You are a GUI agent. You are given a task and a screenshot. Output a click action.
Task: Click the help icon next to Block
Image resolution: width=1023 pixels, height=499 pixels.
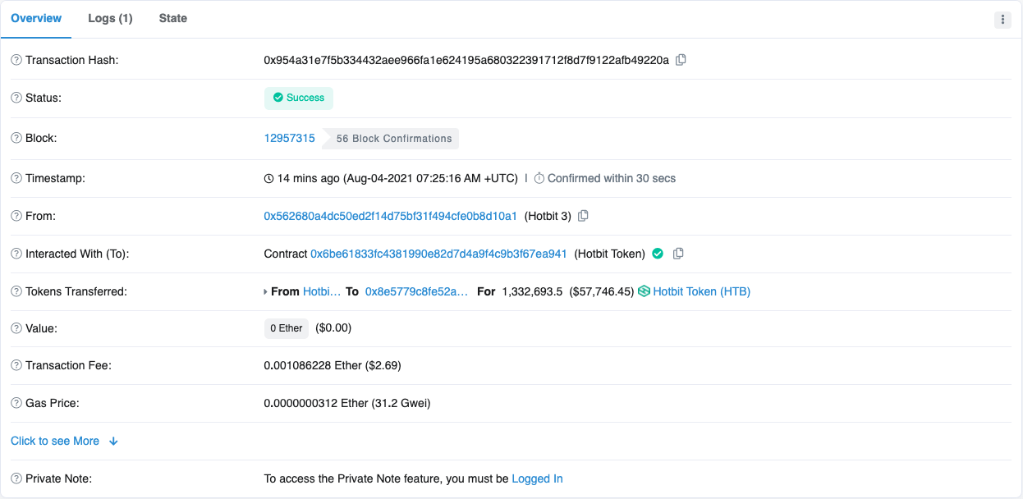16,138
